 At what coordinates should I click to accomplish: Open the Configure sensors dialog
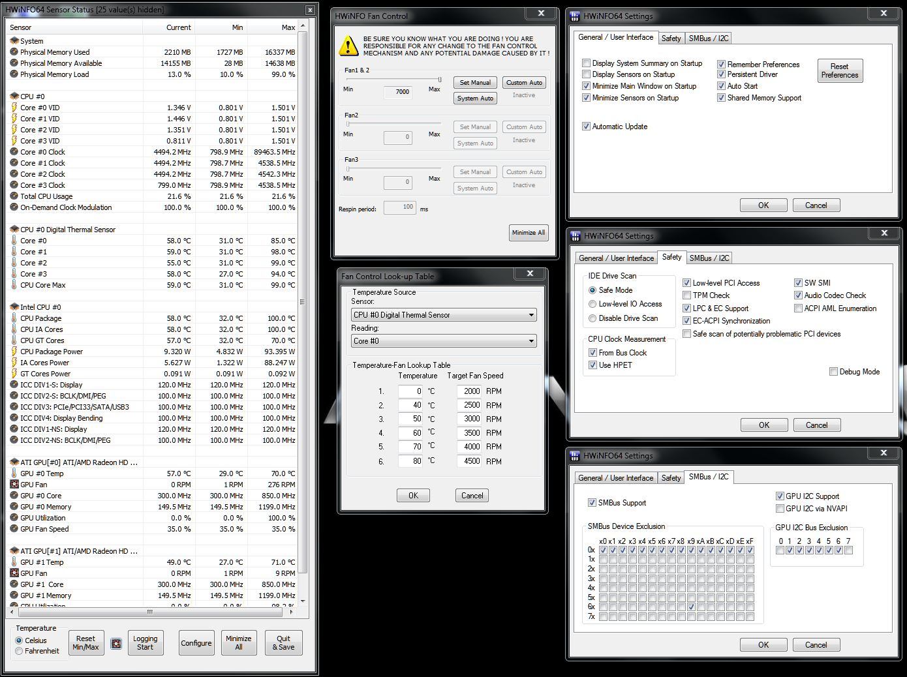click(x=196, y=643)
